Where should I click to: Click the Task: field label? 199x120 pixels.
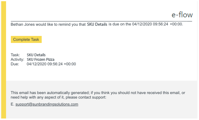point(15,55)
